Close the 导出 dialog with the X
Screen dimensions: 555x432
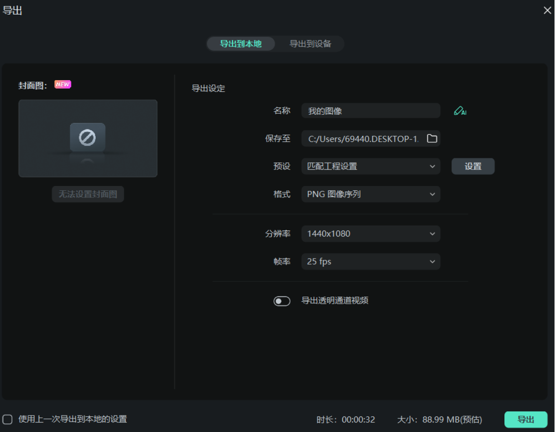[x=547, y=10]
